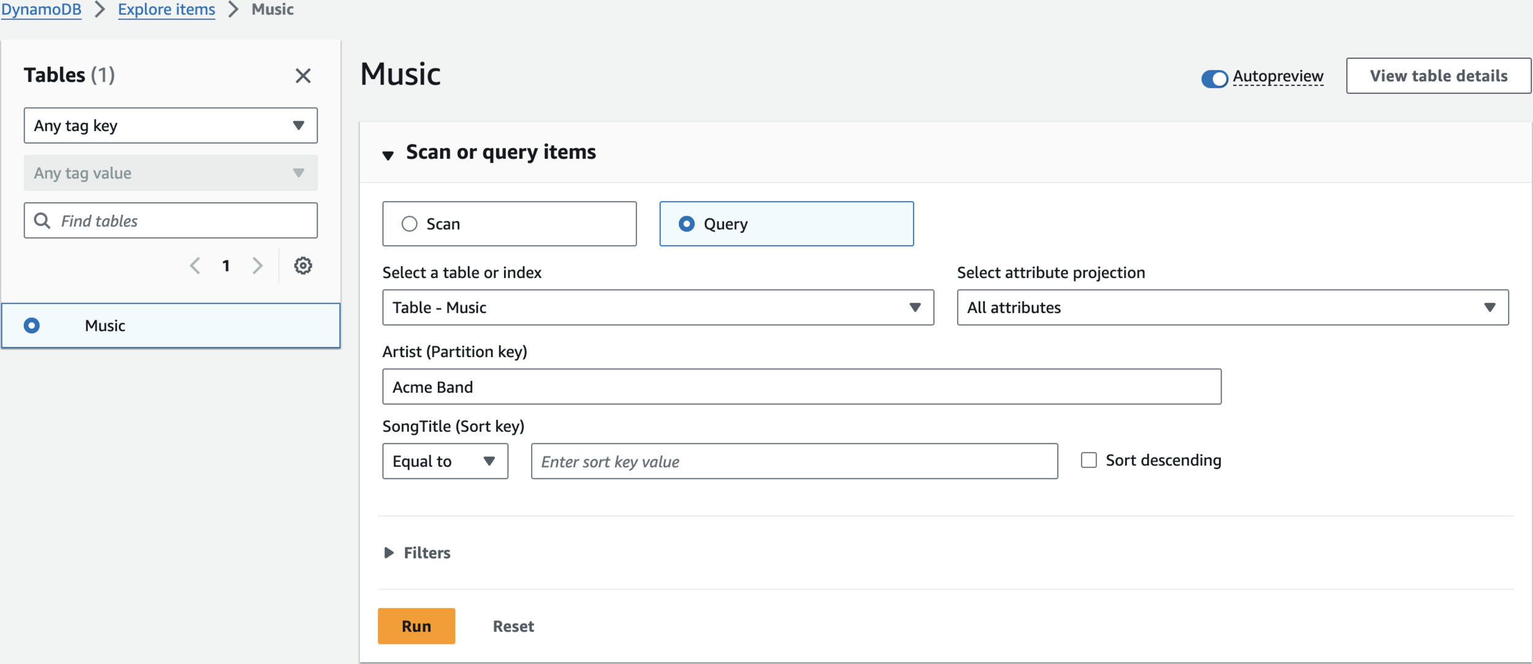Open All attributes projection dropdown

(1232, 307)
